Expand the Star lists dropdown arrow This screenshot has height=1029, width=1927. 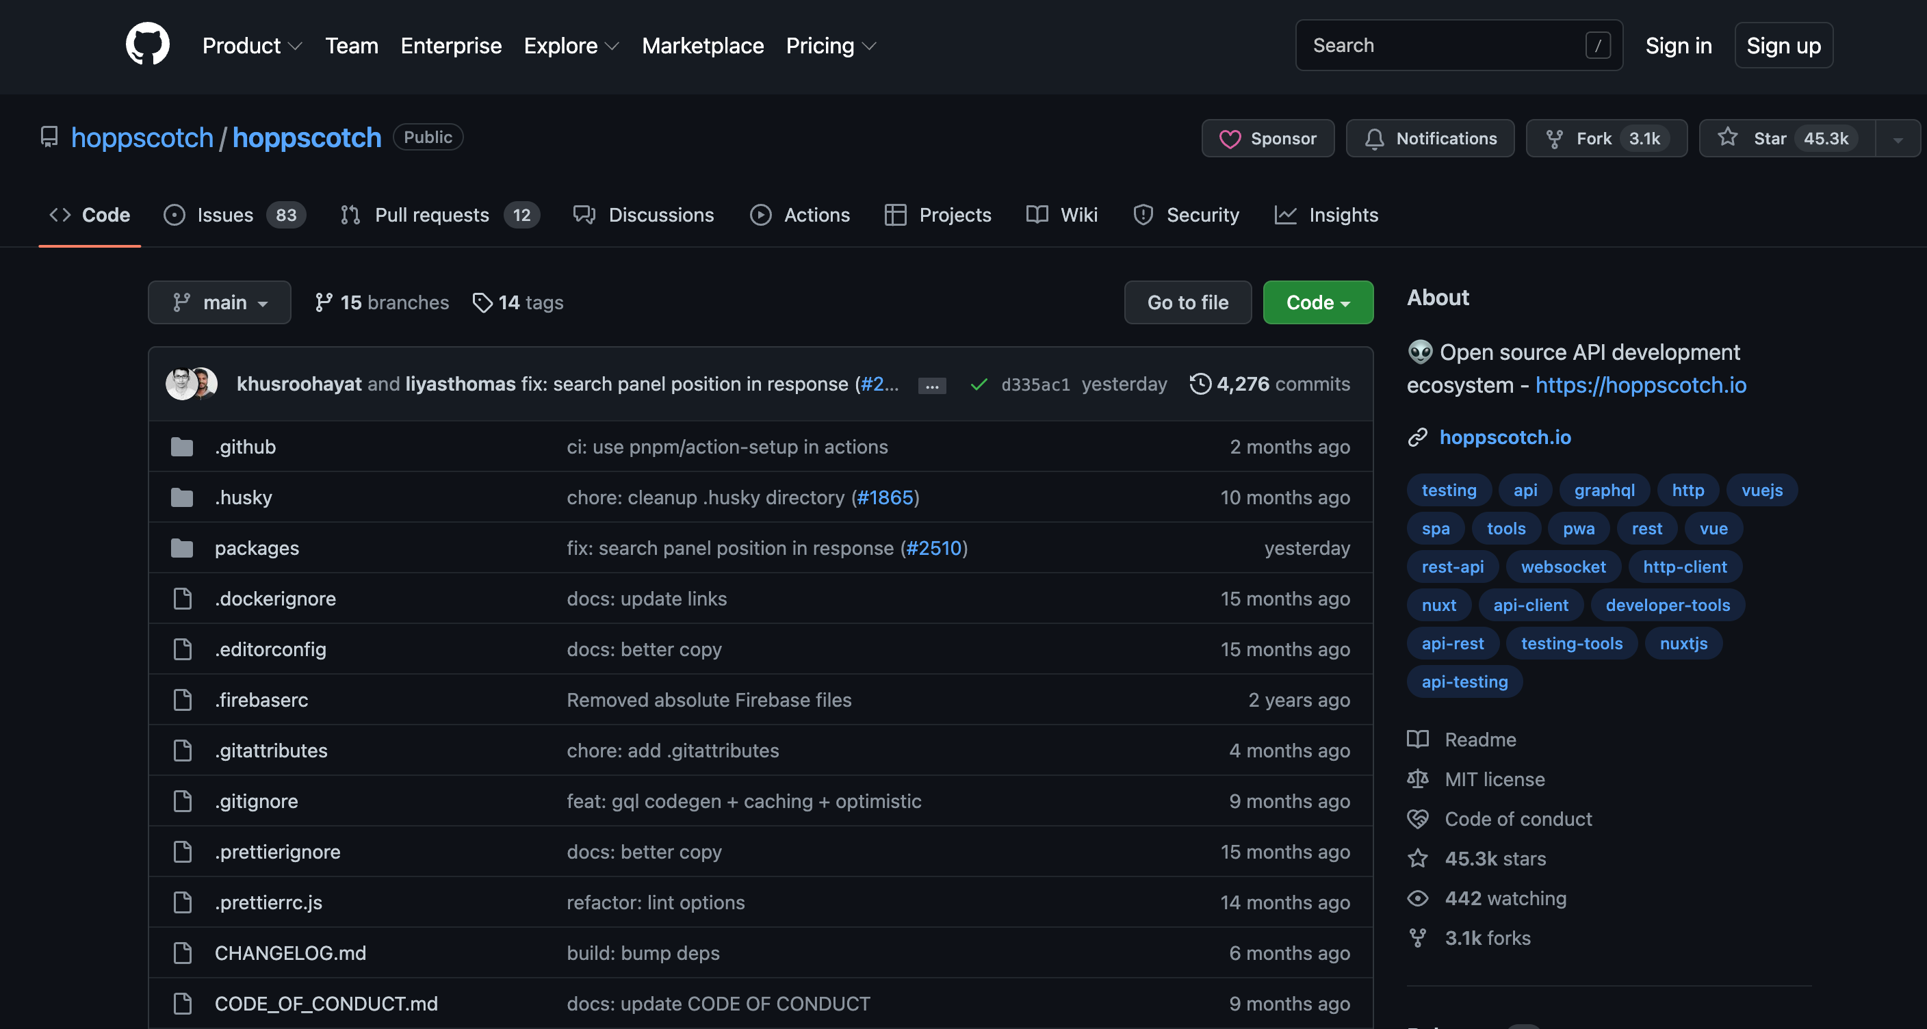1898,139
